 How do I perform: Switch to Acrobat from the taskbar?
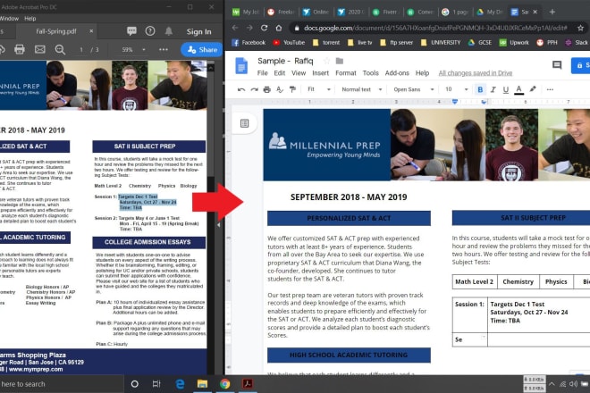(248, 384)
